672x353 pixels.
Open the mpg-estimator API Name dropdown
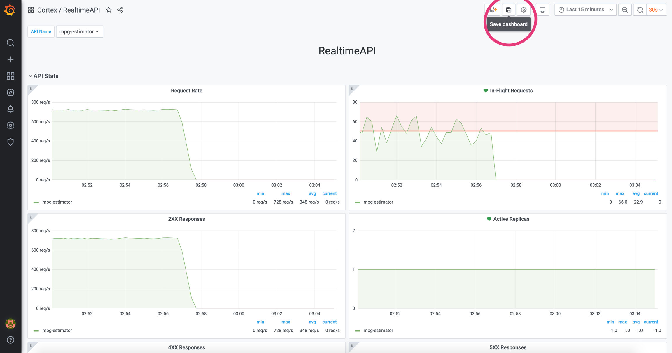pos(79,31)
